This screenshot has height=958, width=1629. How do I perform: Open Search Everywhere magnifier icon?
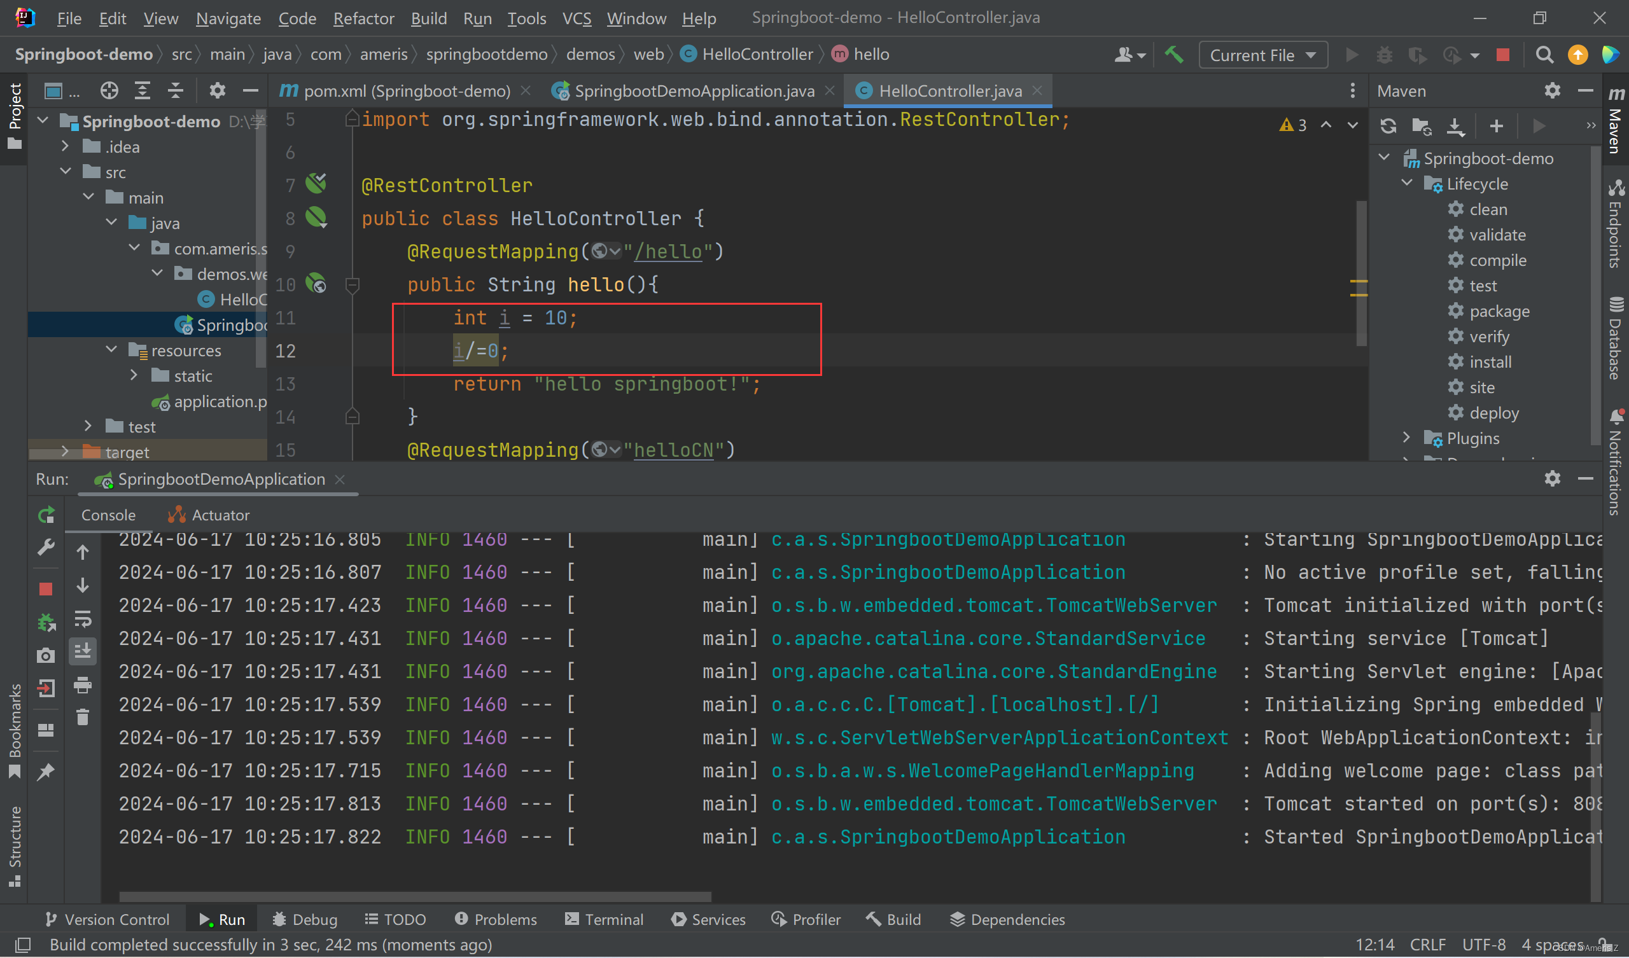(1544, 55)
